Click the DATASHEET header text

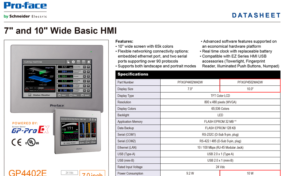pyautogui.click(x=256, y=15)
